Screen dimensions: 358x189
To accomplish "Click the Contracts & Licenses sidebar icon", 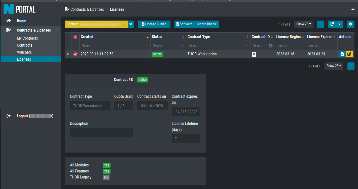I will pyautogui.click(x=9, y=30).
